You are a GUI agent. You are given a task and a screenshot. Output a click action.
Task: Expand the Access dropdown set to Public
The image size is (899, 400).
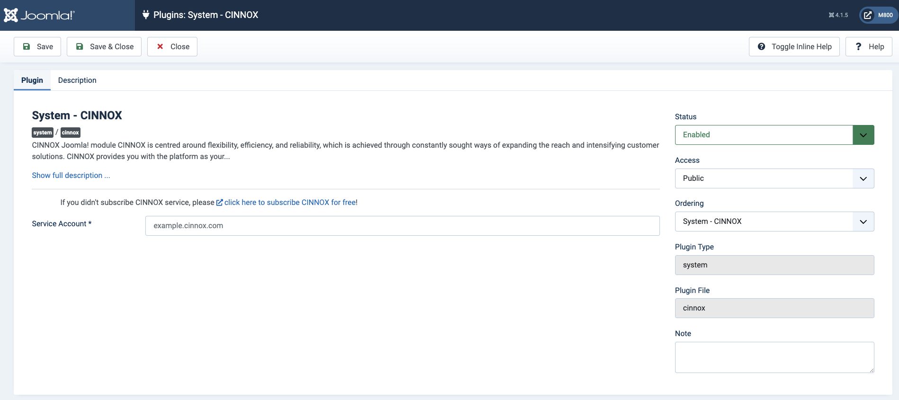coord(774,178)
